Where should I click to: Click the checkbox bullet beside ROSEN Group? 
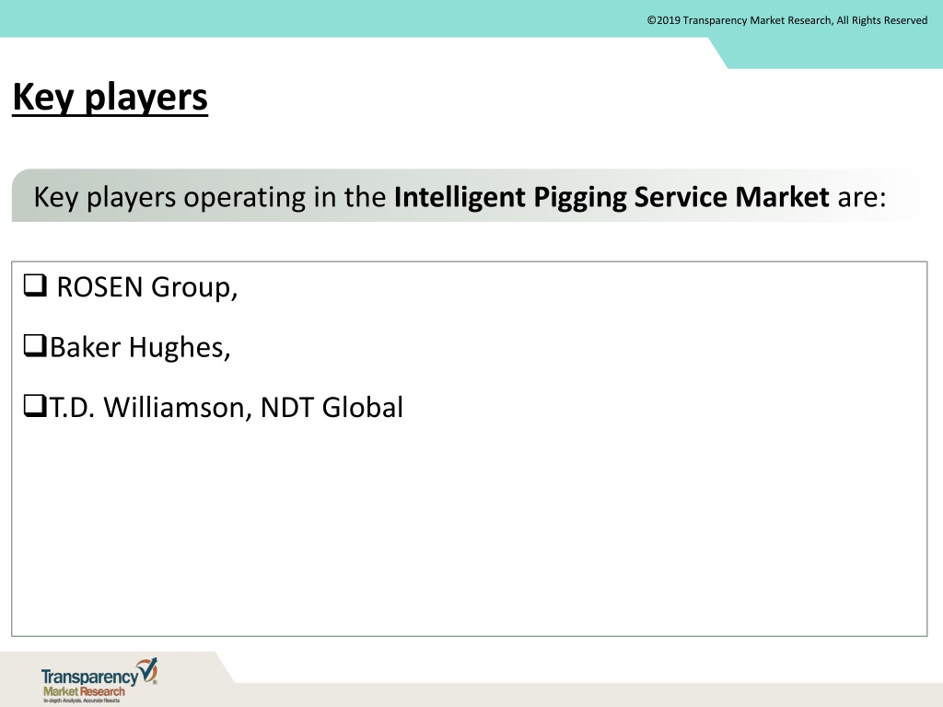point(35,285)
